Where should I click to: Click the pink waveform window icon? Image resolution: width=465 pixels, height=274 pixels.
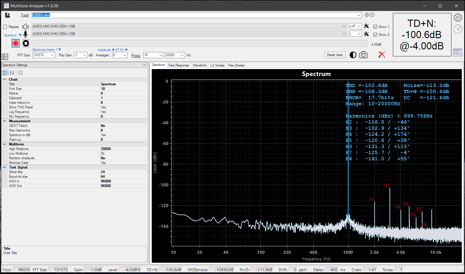point(457,52)
